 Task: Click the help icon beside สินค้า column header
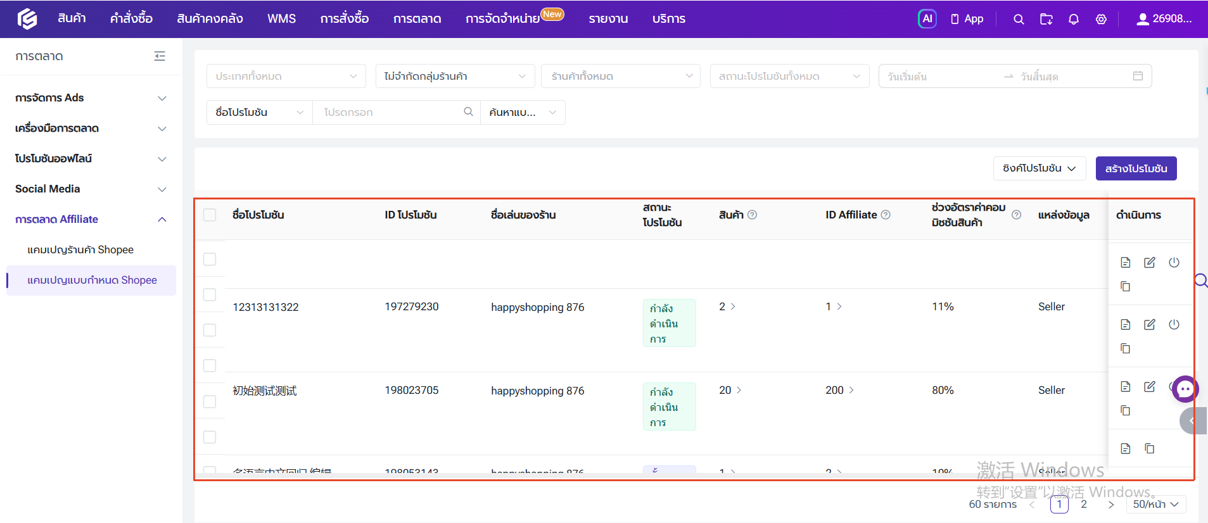(752, 215)
